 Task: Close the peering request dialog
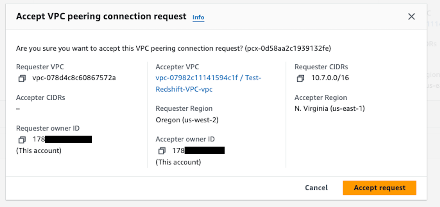click(x=411, y=17)
